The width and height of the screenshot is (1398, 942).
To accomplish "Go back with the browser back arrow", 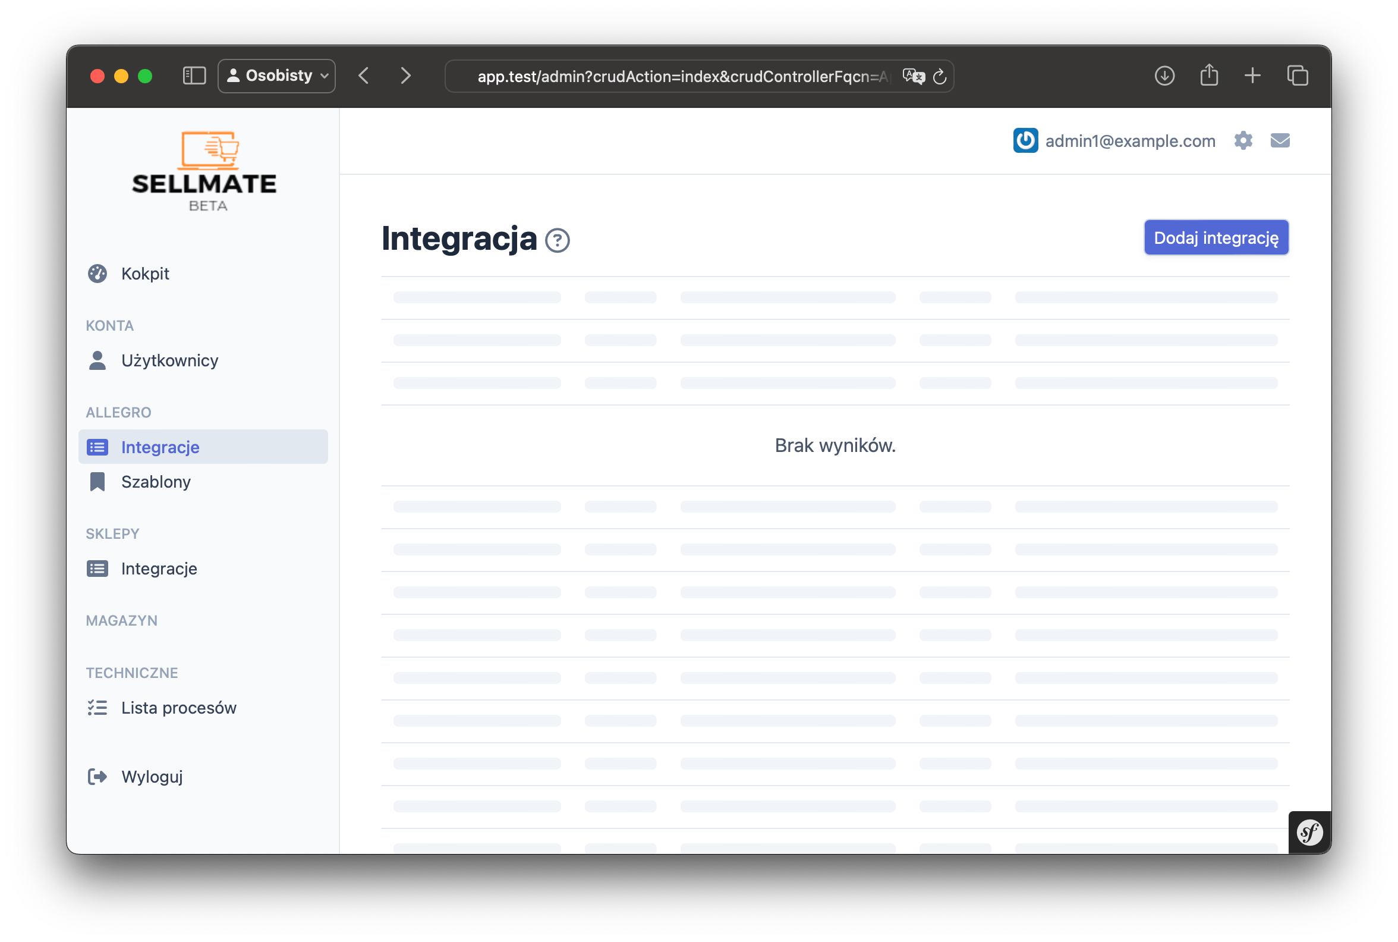I will click(x=363, y=76).
